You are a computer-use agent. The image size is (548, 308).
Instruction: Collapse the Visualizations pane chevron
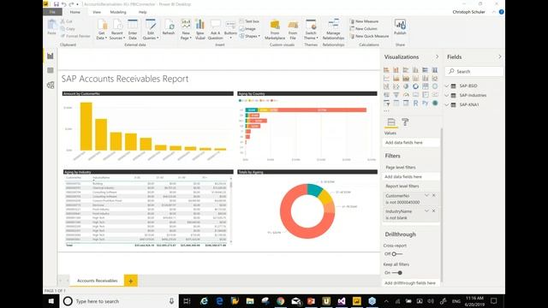coord(437,56)
